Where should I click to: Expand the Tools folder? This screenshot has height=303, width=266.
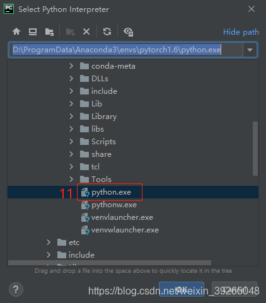point(71,180)
